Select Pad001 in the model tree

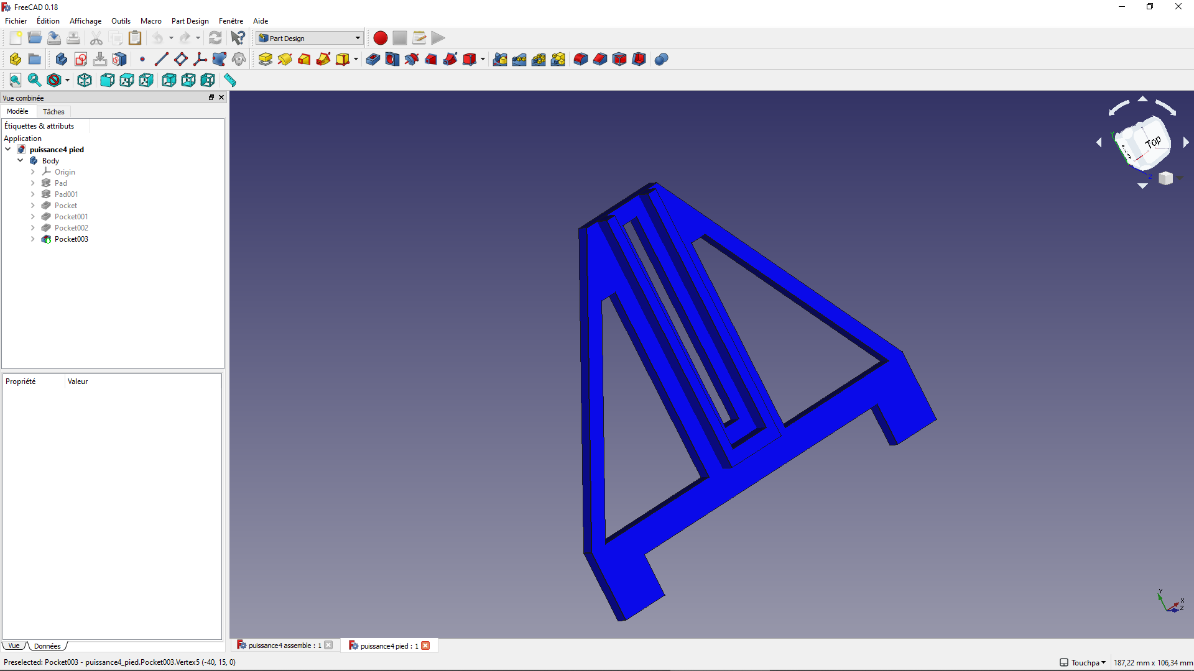click(66, 194)
